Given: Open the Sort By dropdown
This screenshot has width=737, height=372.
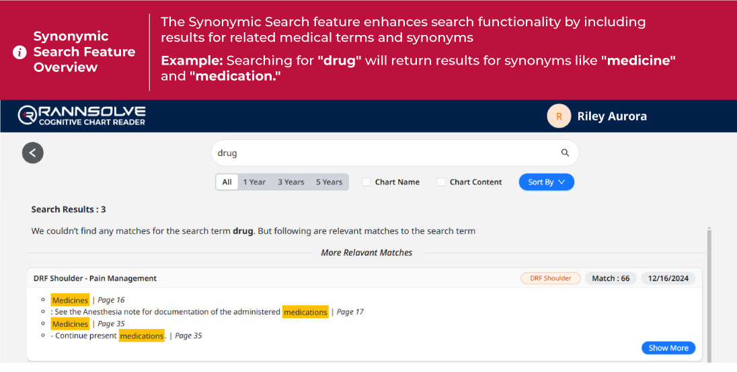Looking at the screenshot, I should (x=546, y=182).
